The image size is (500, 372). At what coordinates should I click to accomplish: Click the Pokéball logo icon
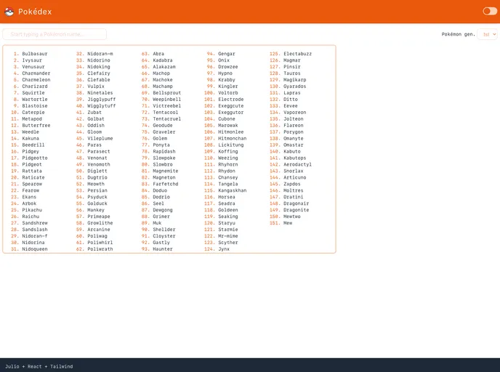(9, 11)
